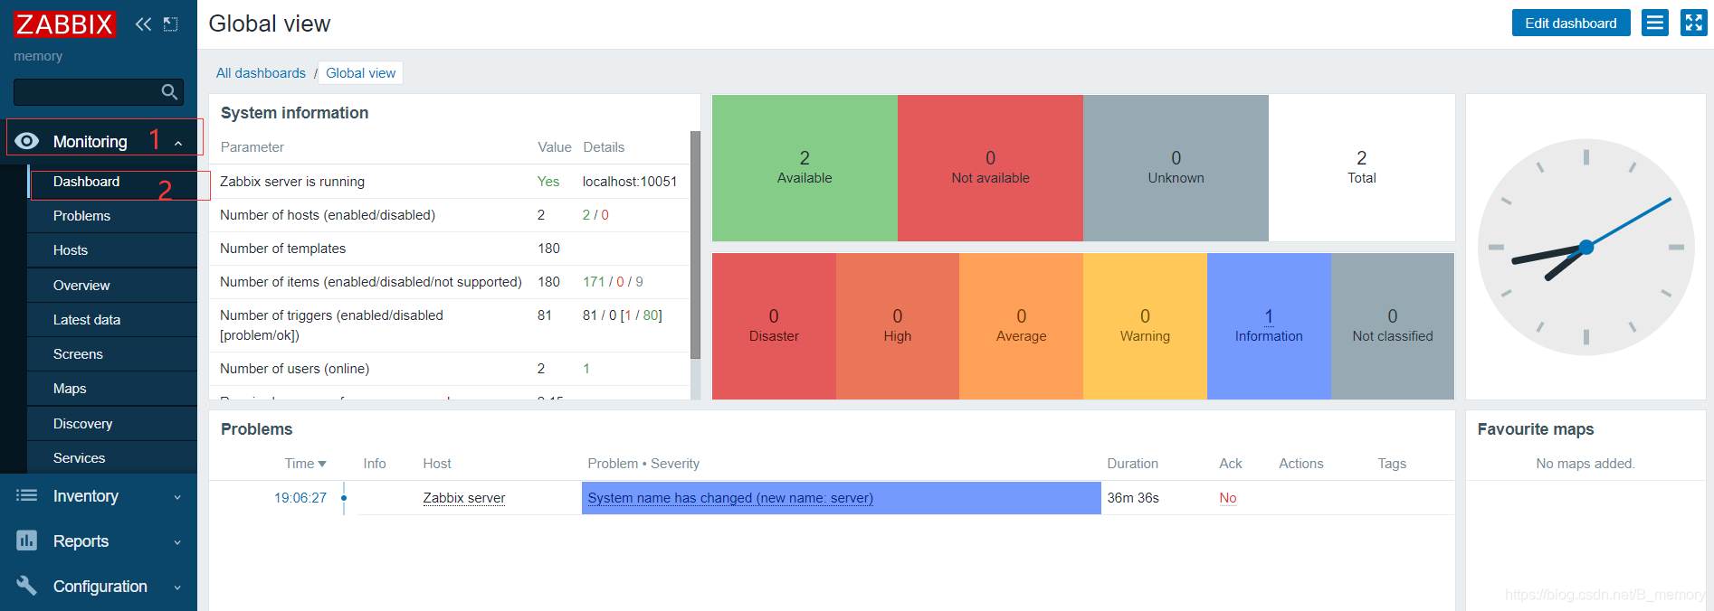This screenshot has width=1714, height=611.
Task: Click the Zabbix server is running row
Action: click(x=450, y=182)
